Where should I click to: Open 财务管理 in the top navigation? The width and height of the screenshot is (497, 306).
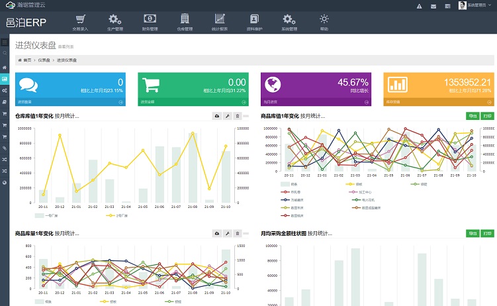150,22
